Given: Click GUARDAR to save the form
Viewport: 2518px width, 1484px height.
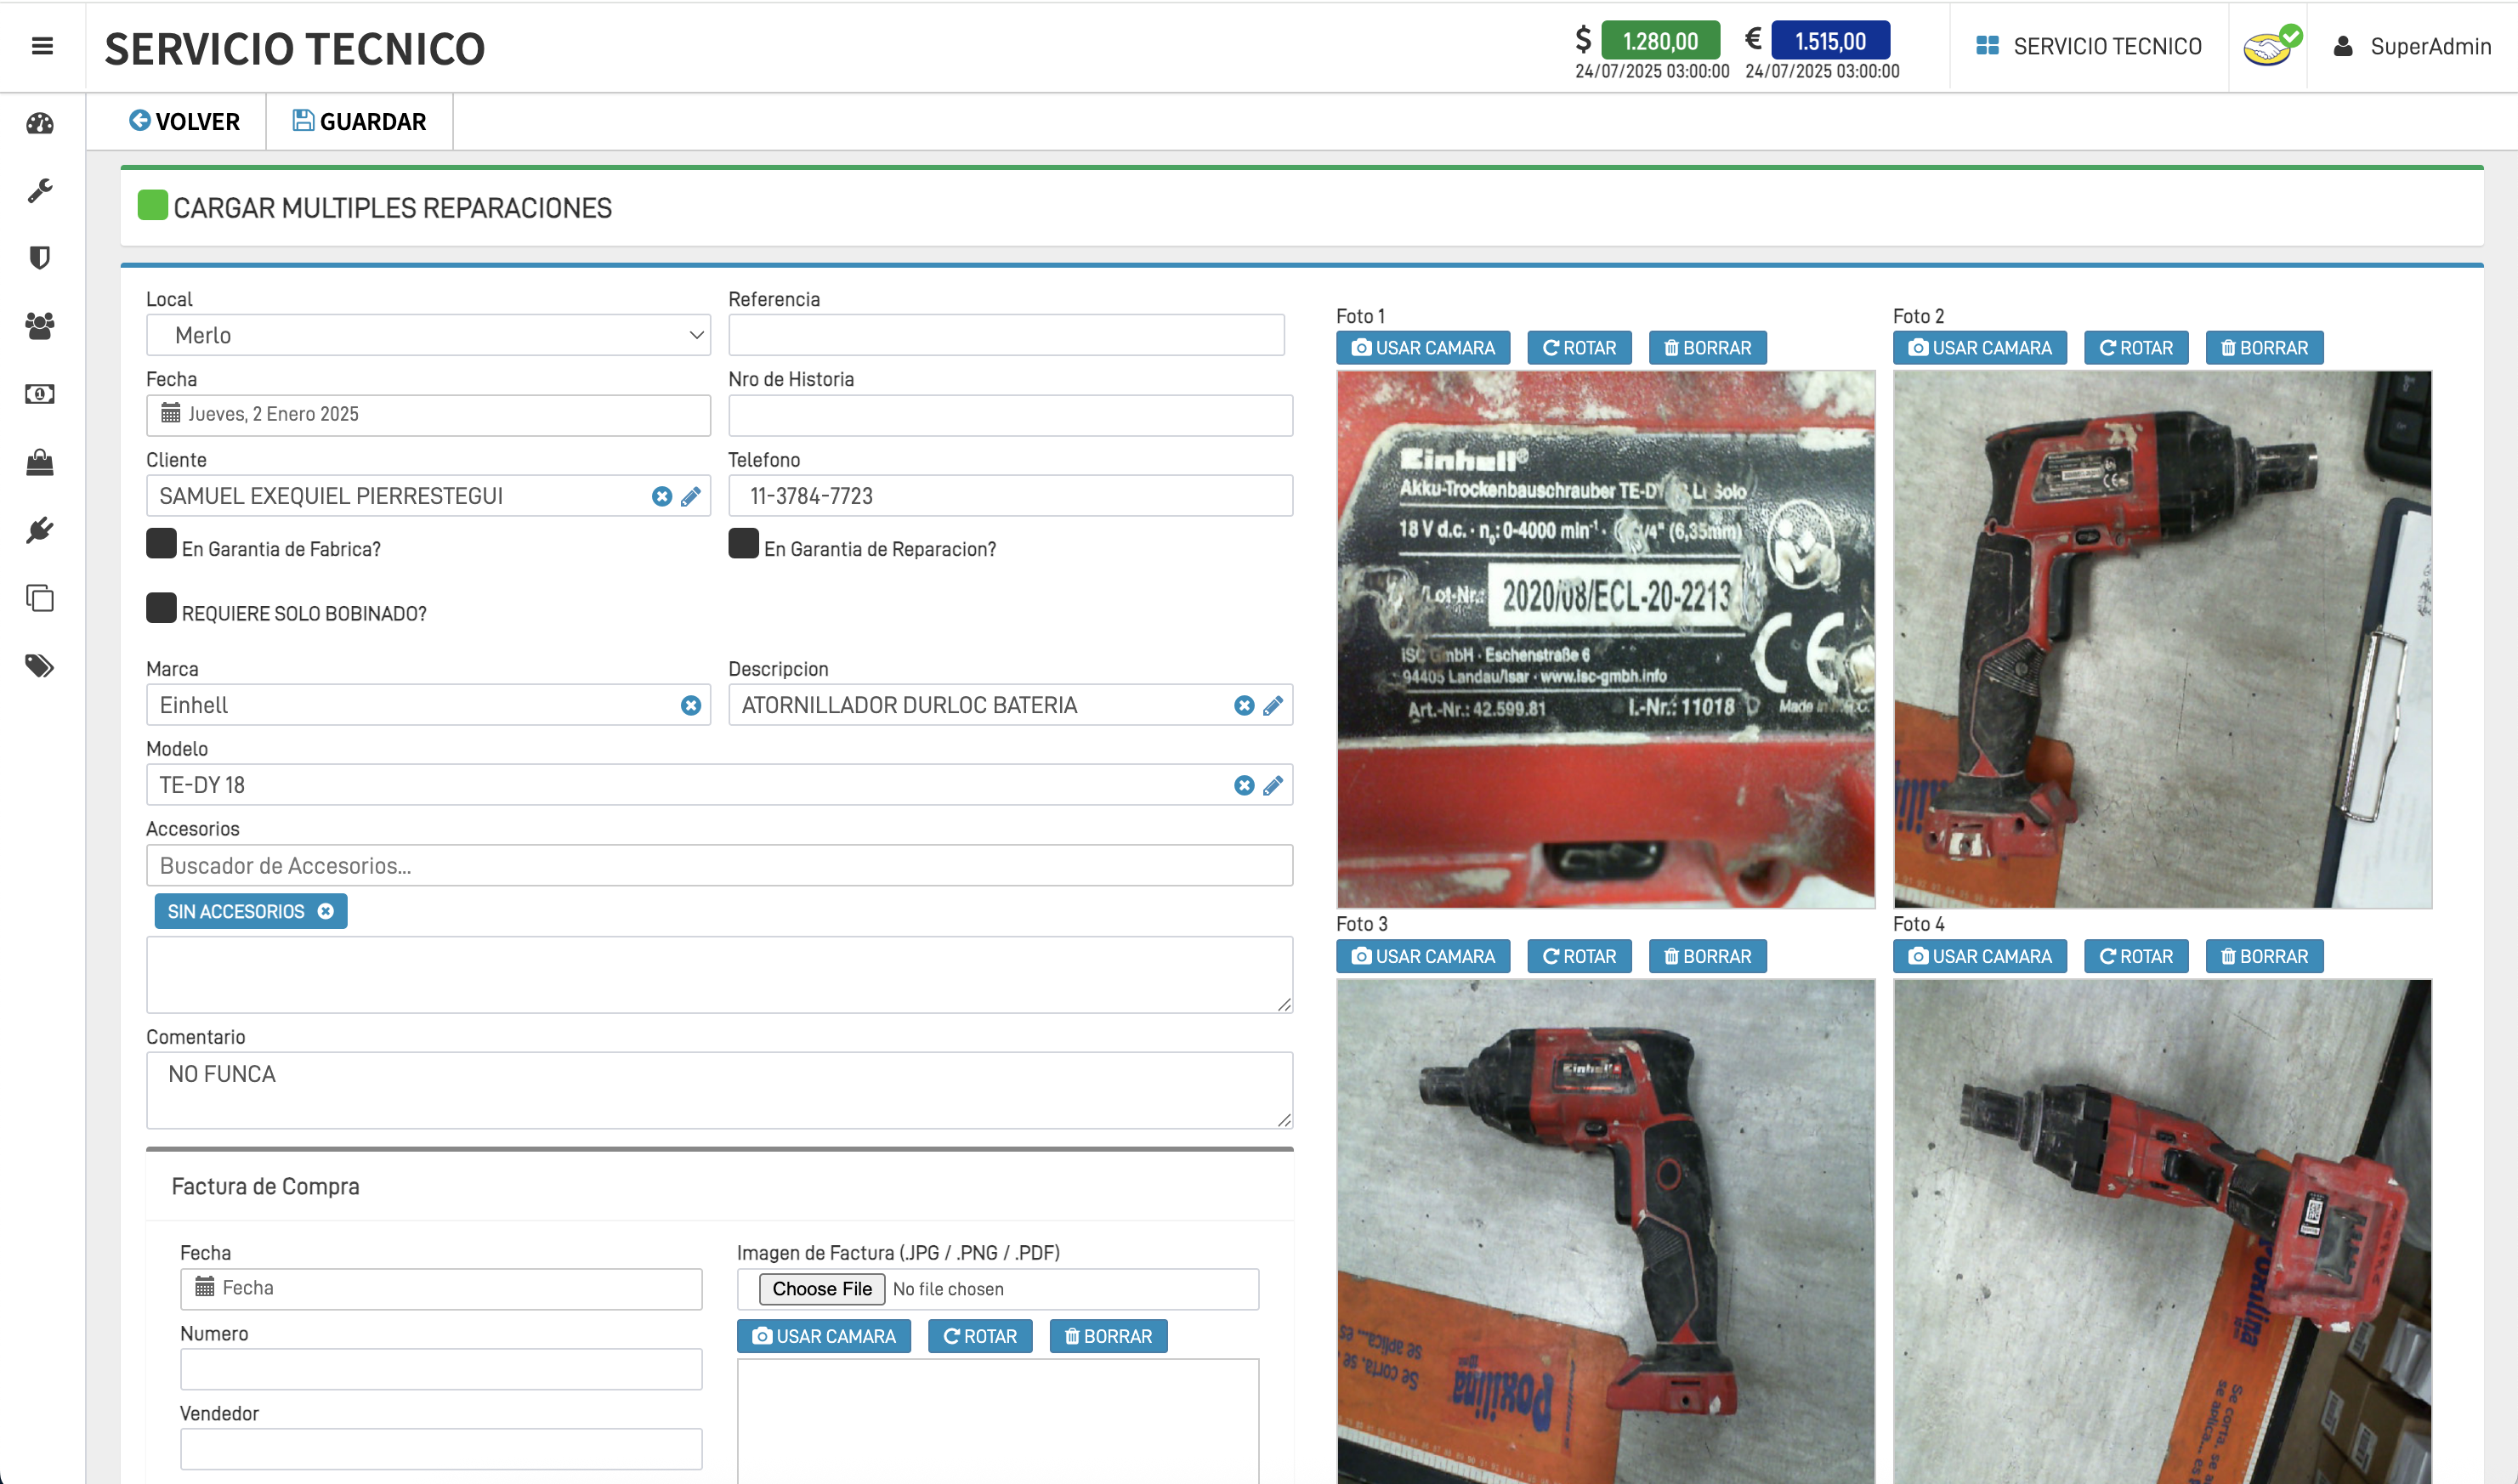Looking at the screenshot, I should (359, 122).
